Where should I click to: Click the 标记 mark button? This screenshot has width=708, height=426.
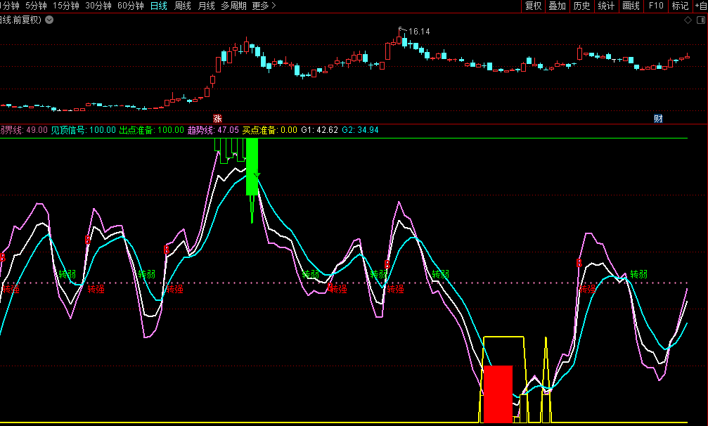(x=680, y=6)
